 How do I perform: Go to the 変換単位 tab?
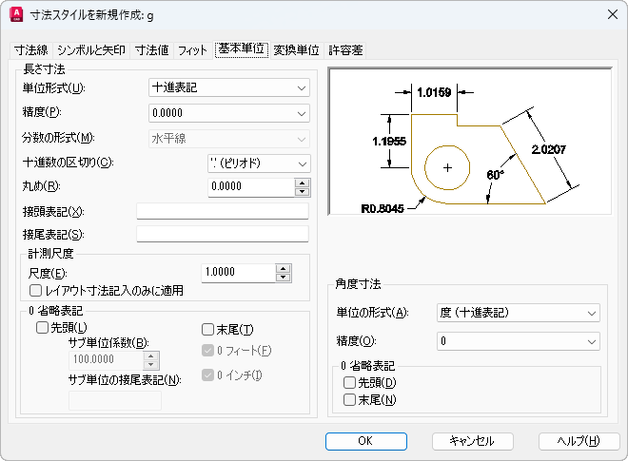(x=296, y=50)
